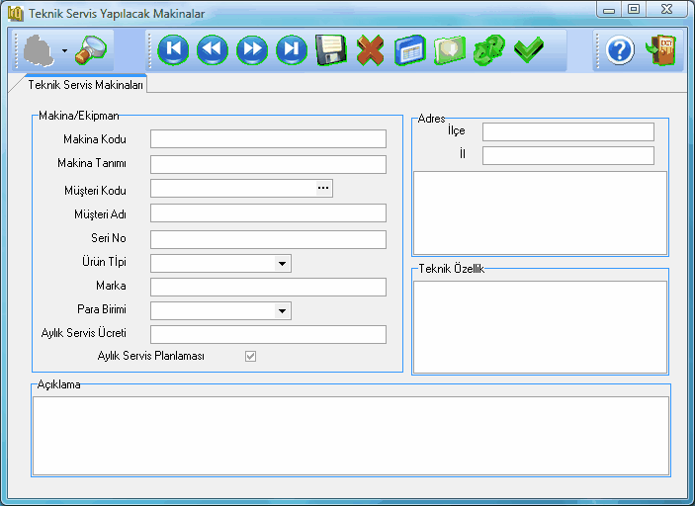Toggle Aylık Servis Planlaması checkbox
Image resolution: width=695 pixels, height=506 pixels.
click(x=250, y=356)
